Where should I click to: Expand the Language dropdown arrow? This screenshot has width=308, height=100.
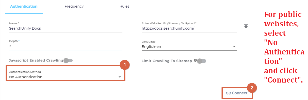click(x=234, y=47)
